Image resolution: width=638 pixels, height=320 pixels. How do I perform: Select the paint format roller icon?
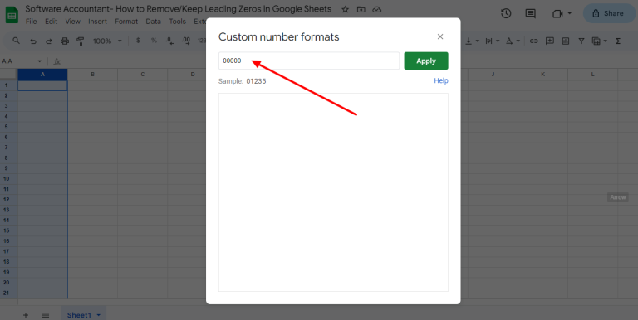(80, 41)
